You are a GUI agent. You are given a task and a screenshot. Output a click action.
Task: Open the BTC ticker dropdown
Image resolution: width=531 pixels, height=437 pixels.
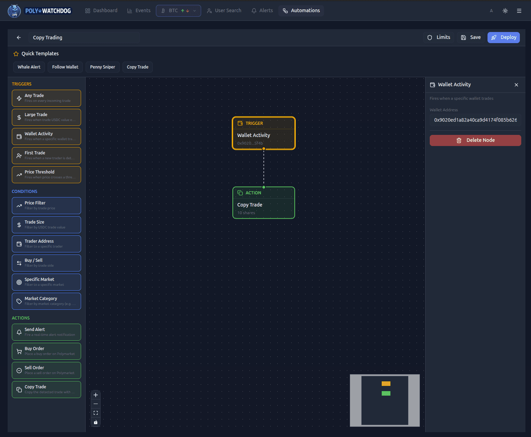tap(179, 11)
